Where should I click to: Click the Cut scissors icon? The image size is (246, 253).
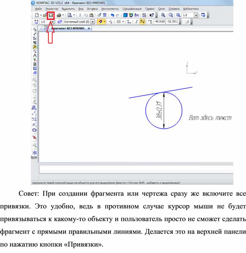(80, 15)
